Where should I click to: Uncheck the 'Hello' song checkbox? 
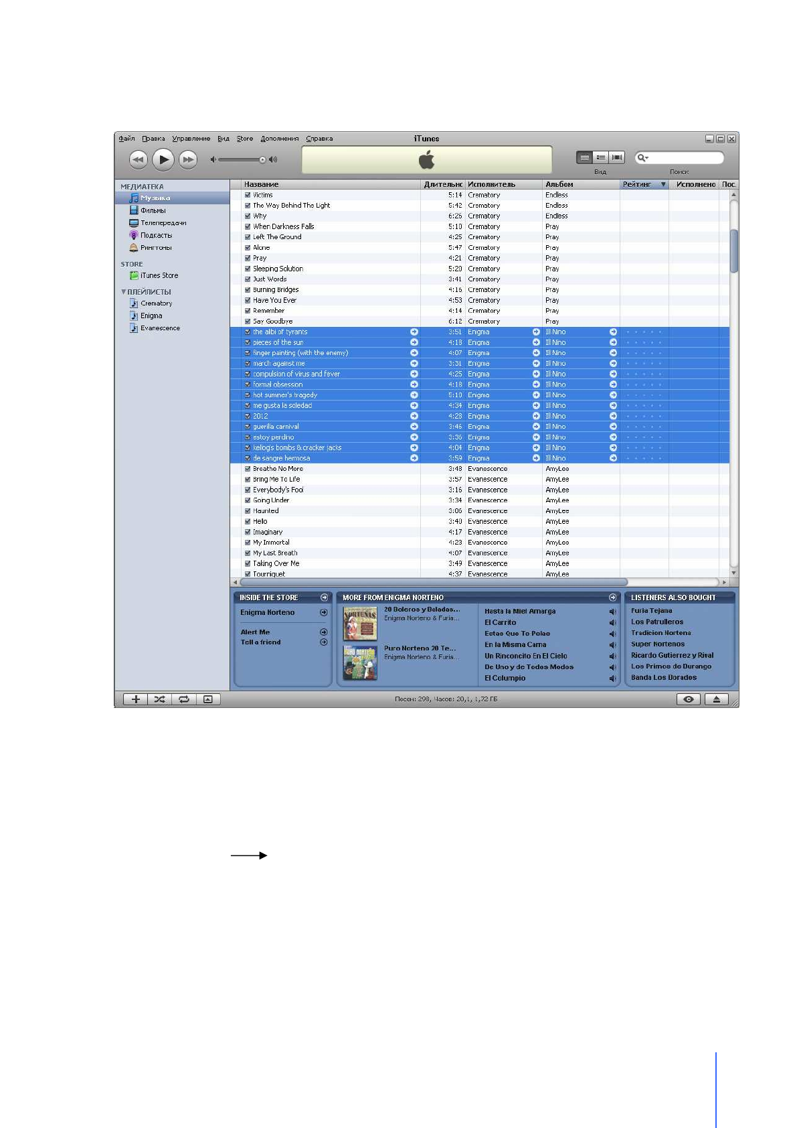coord(248,521)
